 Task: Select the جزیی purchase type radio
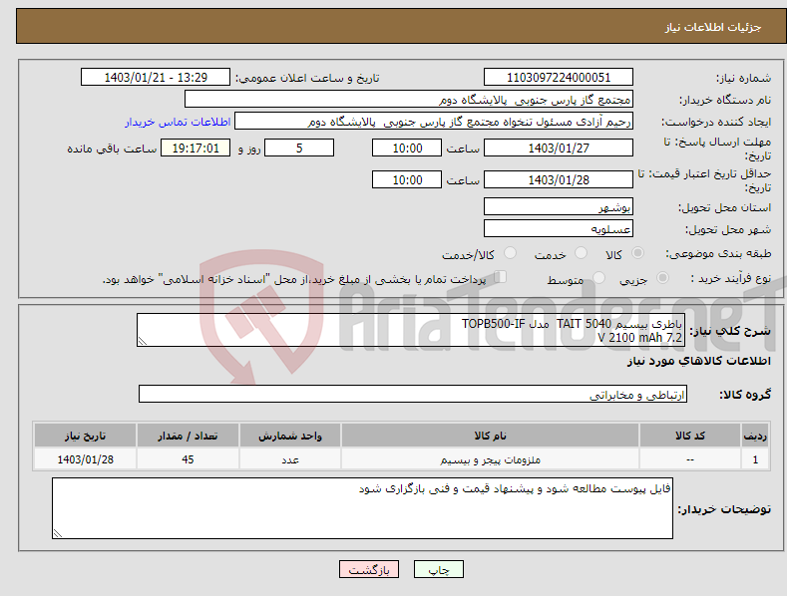[x=662, y=277]
